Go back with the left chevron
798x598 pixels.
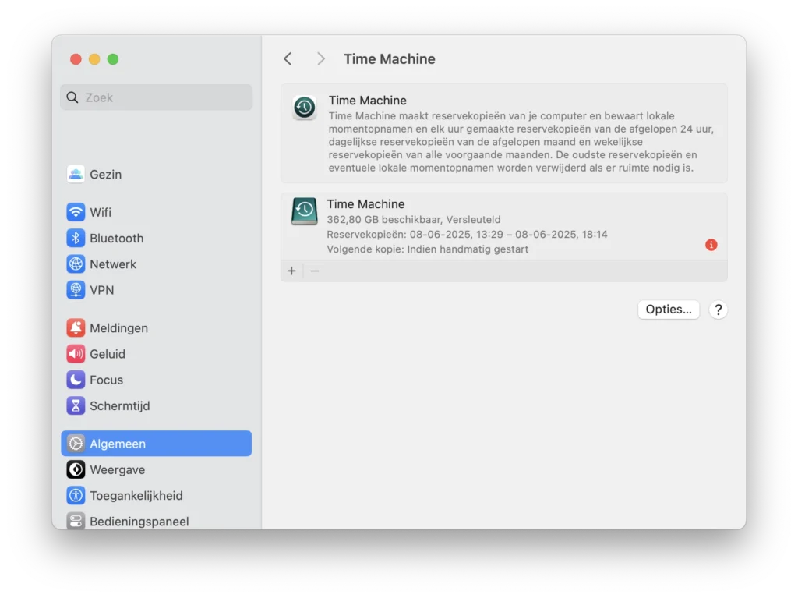coord(288,59)
